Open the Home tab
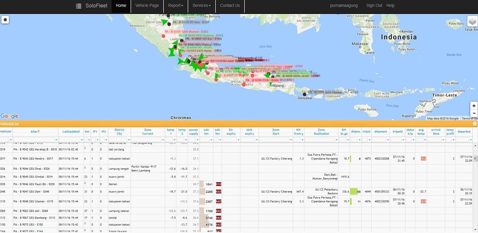The image size is (478, 233). (x=121, y=6)
